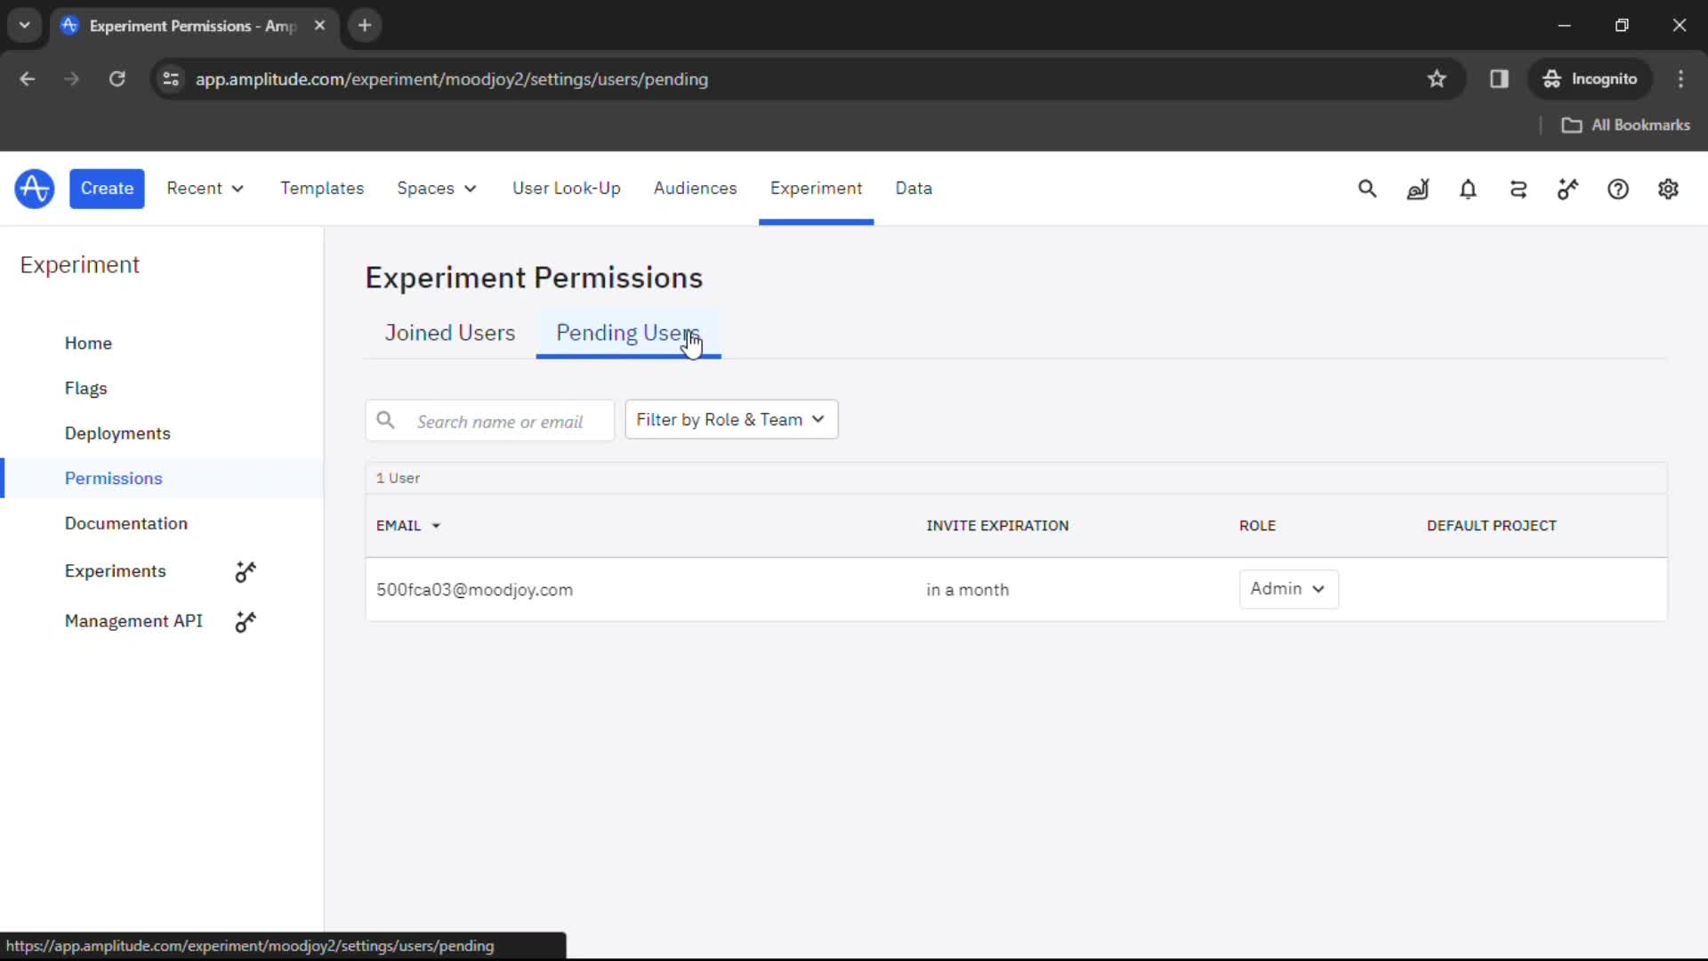
Task: Open User Look-Up menu item
Action: 567,189
